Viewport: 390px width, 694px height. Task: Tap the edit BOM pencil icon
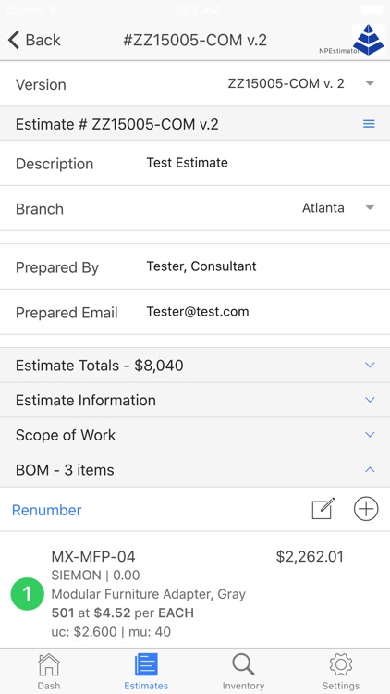pyautogui.click(x=323, y=509)
